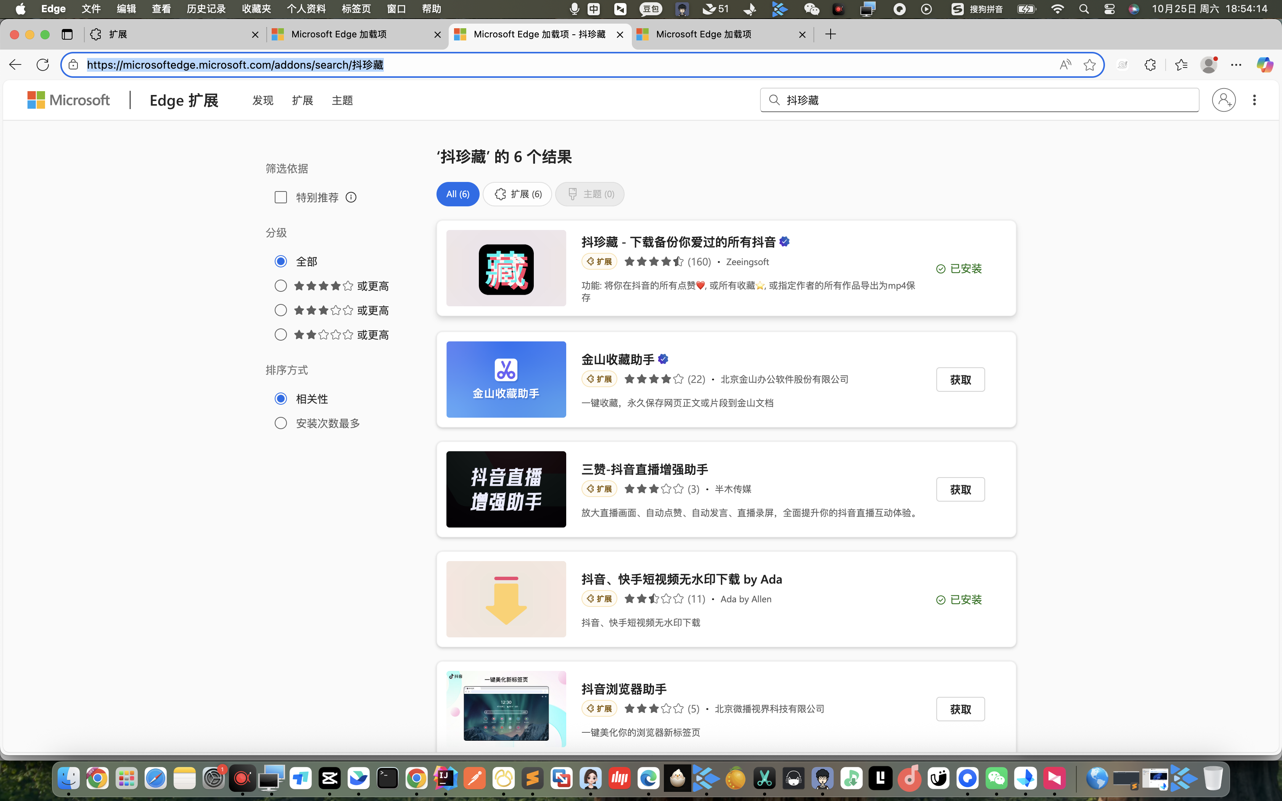
Task: Open the 抖珍藏 extension title link
Action: pos(678,241)
